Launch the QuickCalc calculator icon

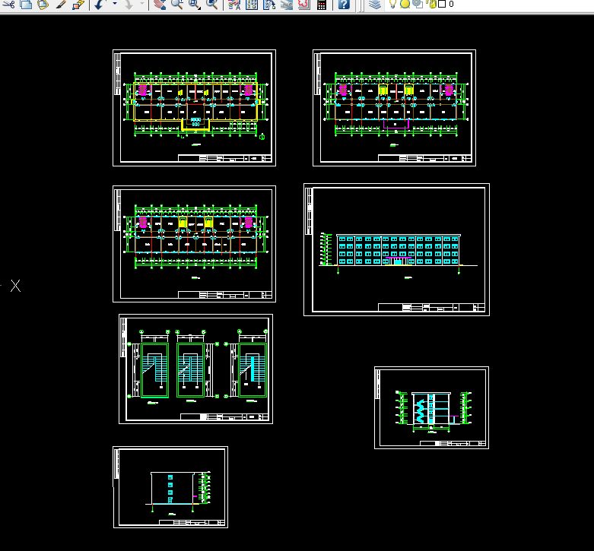pos(322,5)
